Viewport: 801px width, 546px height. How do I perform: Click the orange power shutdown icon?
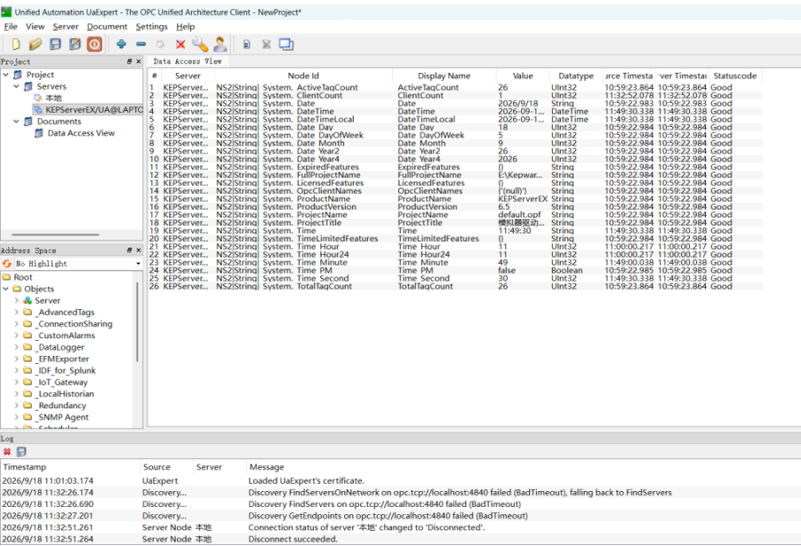[x=94, y=44]
